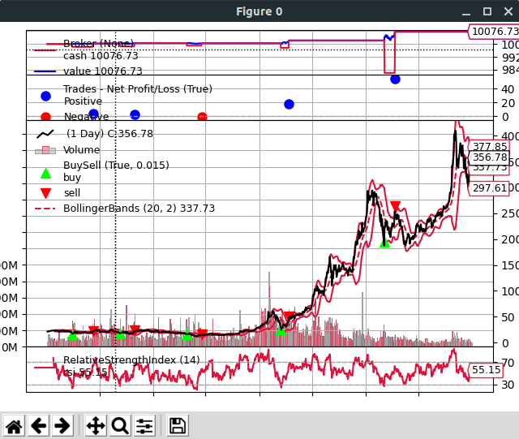
Task: Click the 'Negative' legend label
Action: coord(86,116)
